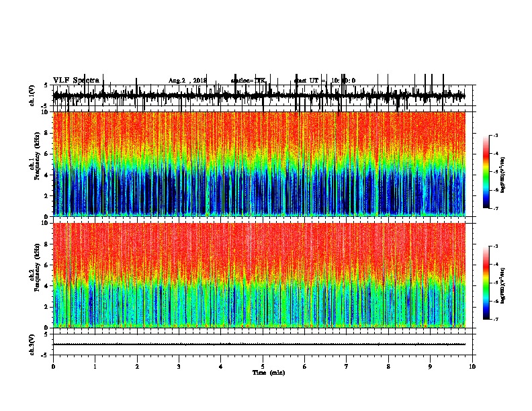The image size is (532, 411).
Task: Click the time axis tick label 10
Action: click(472, 367)
